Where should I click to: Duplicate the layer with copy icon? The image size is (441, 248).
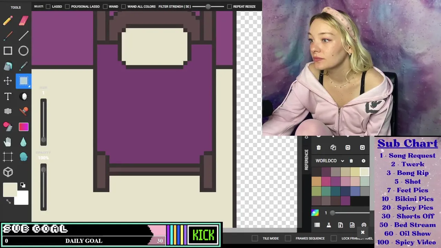pyautogui.click(x=333, y=147)
